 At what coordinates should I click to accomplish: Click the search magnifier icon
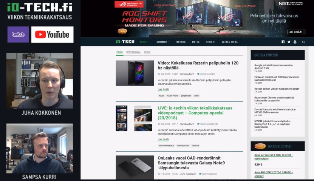(x=303, y=42)
